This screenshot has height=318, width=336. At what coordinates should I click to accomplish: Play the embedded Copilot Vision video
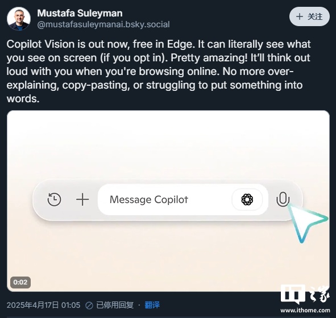pos(168,200)
